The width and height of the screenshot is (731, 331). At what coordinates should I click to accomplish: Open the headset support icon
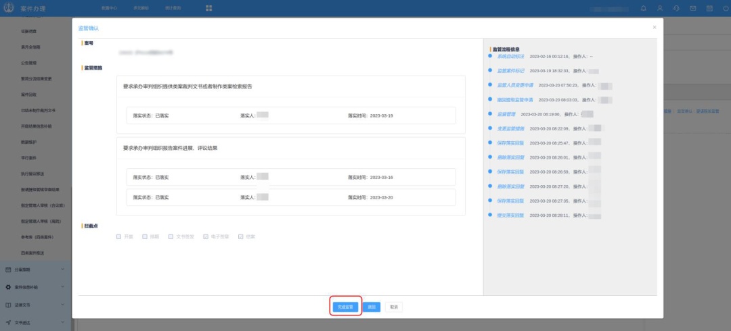[676, 8]
